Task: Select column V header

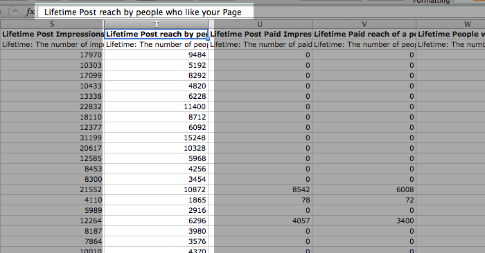Action: point(364,24)
